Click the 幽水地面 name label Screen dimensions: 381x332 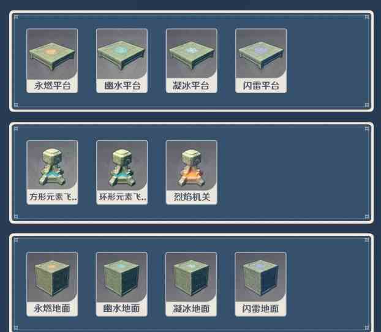121,309
